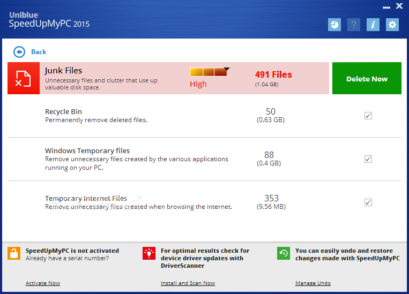Open settings via the gear icon
Viewport: 409px width, 294px height.
[392, 25]
